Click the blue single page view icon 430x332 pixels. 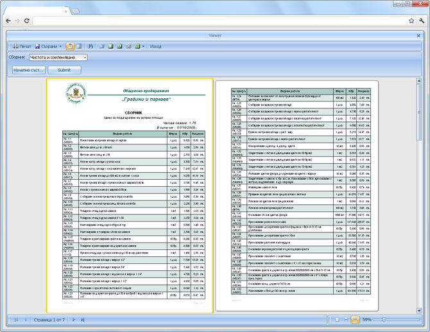[x=102, y=46]
